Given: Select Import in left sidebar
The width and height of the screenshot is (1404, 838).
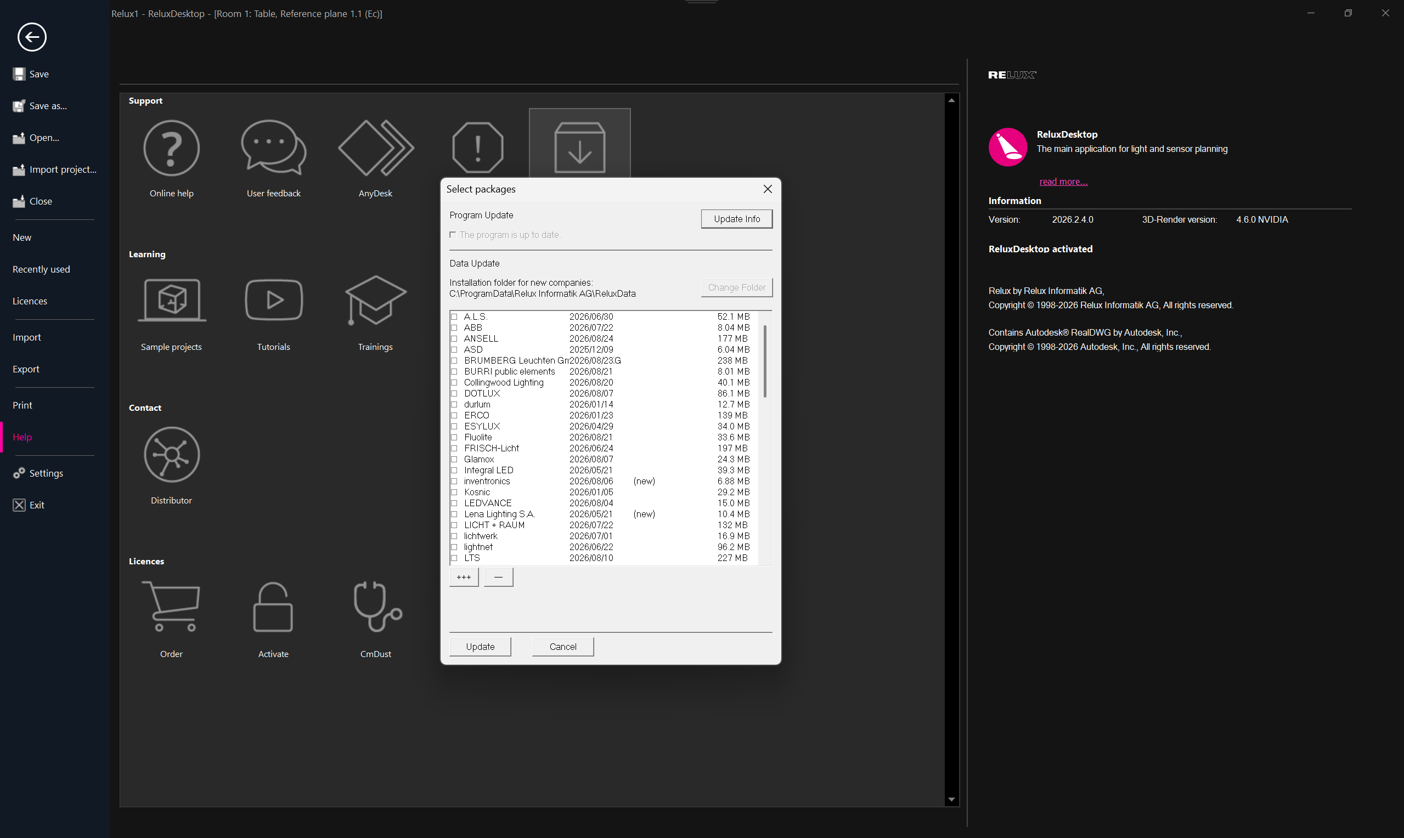Looking at the screenshot, I should click(x=26, y=337).
